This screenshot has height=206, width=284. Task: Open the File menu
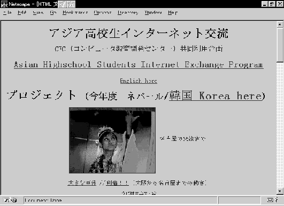(x=7, y=12)
